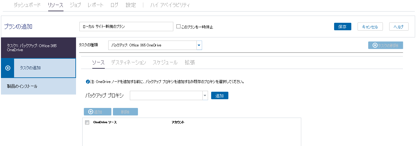Open the リソース menu
Viewport: 417px width, 146px height.
[x=56, y=5]
